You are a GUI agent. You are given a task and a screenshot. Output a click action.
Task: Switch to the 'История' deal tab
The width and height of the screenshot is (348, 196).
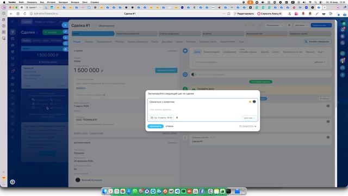[x=191, y=41]
